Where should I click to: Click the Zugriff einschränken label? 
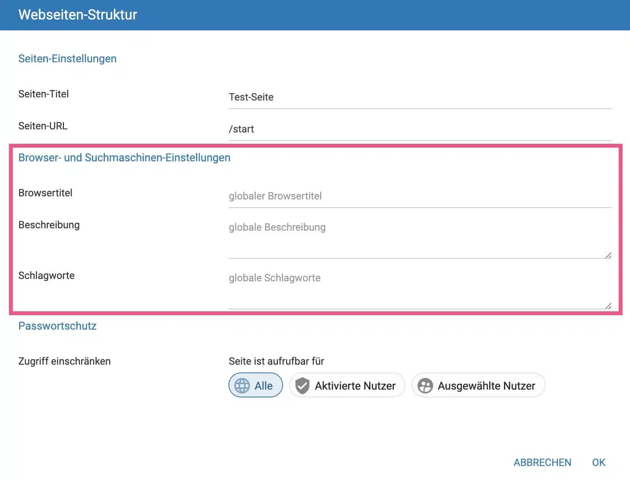pyautogui.click(x=64, y=361)
